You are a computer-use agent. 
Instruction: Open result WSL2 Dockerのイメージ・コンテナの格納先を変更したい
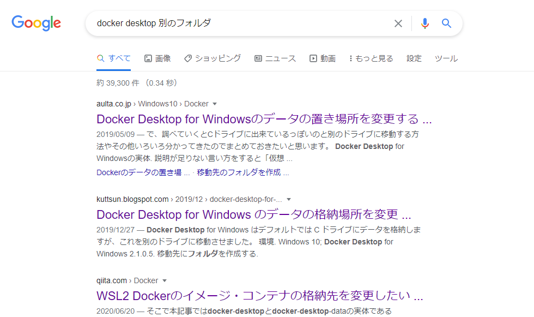(259, 296)
